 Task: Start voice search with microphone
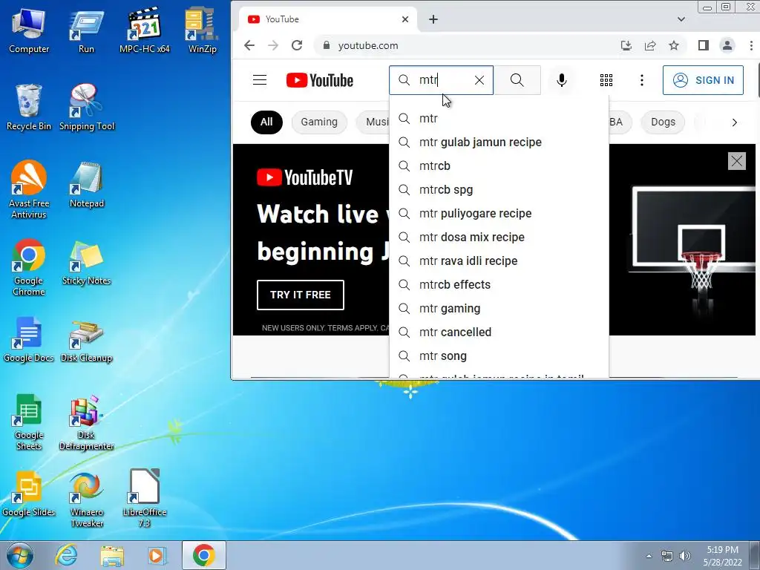pyautogui.click(x=562, y=80)
